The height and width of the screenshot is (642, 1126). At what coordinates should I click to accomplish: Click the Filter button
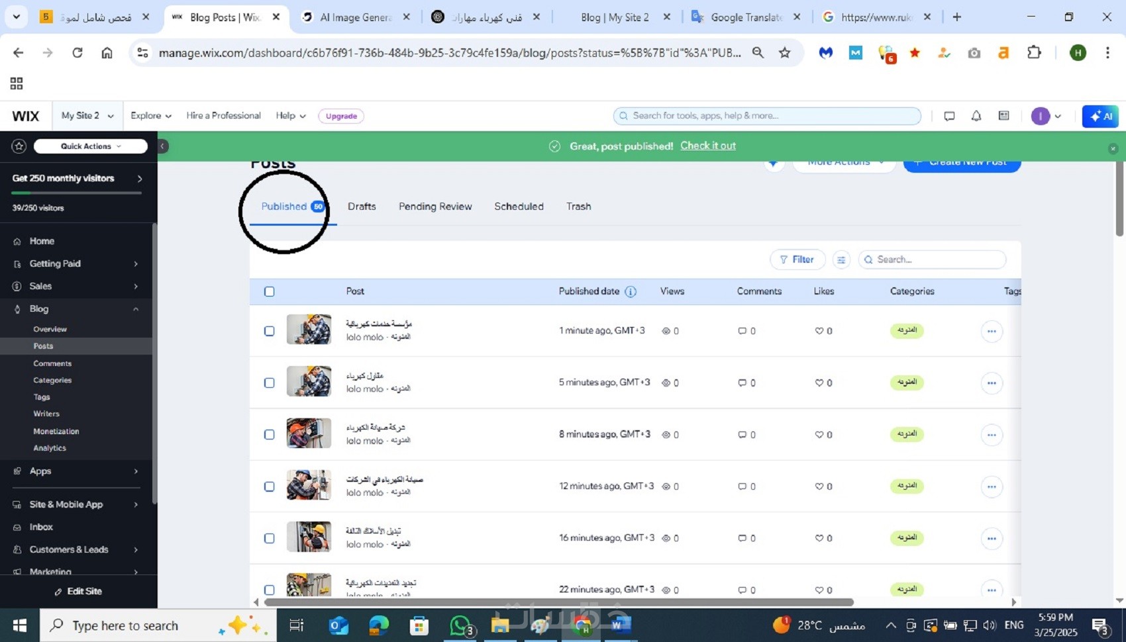[797, 259]
